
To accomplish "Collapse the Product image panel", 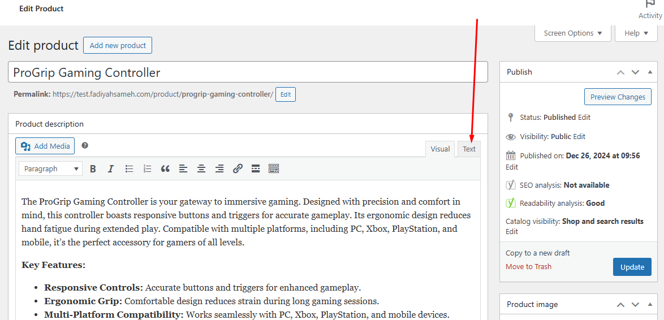I will tap(650, 304).
